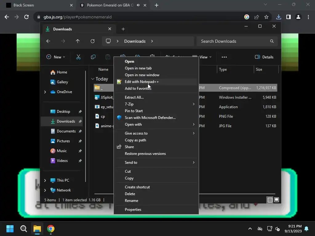
Task: Open Gallery in navigation pane
Action: coord(62,82)
